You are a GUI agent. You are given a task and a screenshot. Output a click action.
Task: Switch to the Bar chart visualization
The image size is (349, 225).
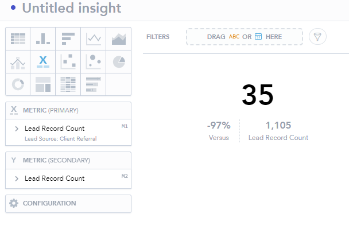click(68, 38)
